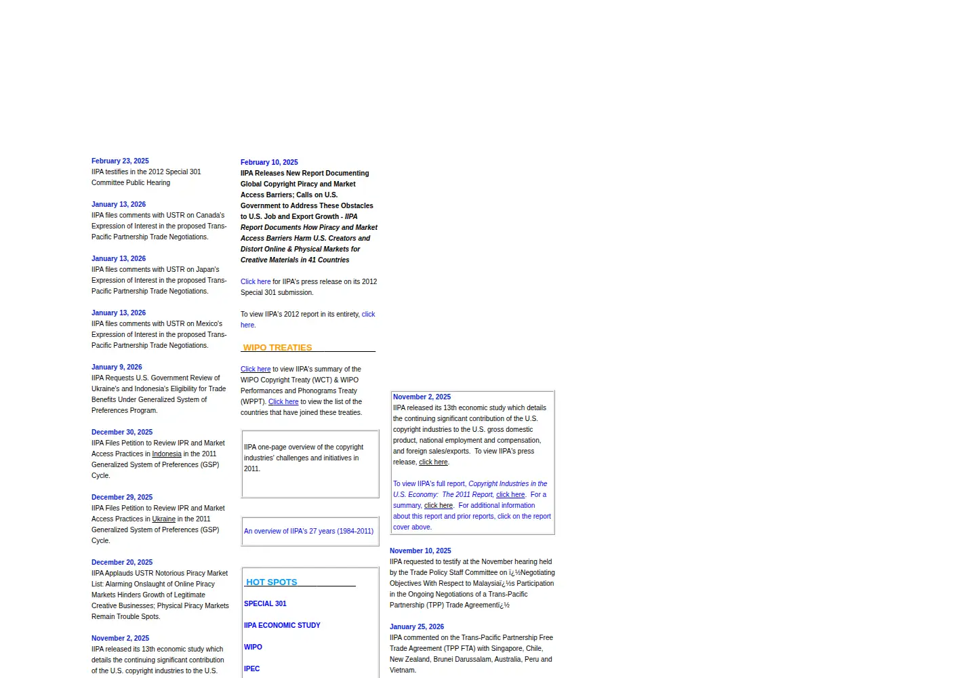Select the 'February 10, 2025' date heading
976x678 pixels.
269,162
